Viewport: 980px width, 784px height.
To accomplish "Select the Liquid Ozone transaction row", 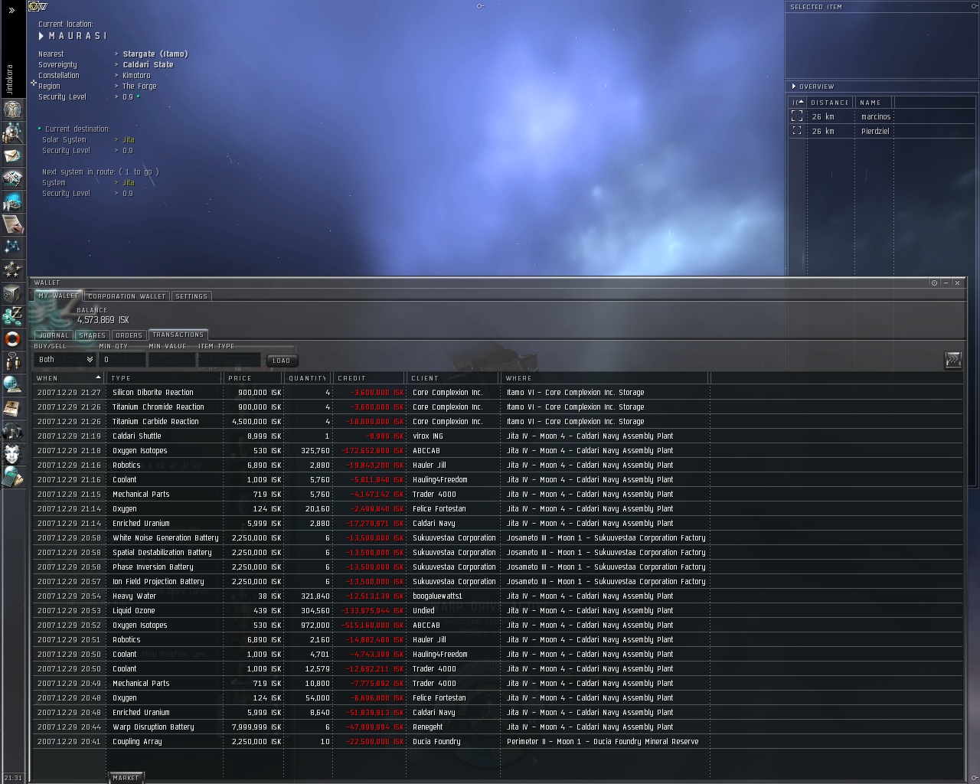I will tap(498, 611).
